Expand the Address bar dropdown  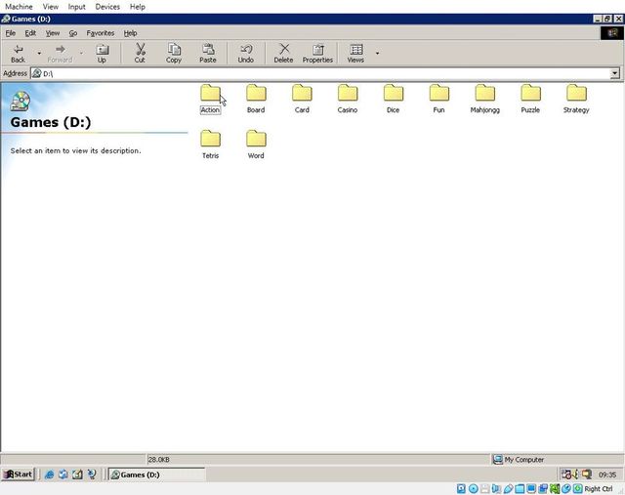click(x=614, y=73)
